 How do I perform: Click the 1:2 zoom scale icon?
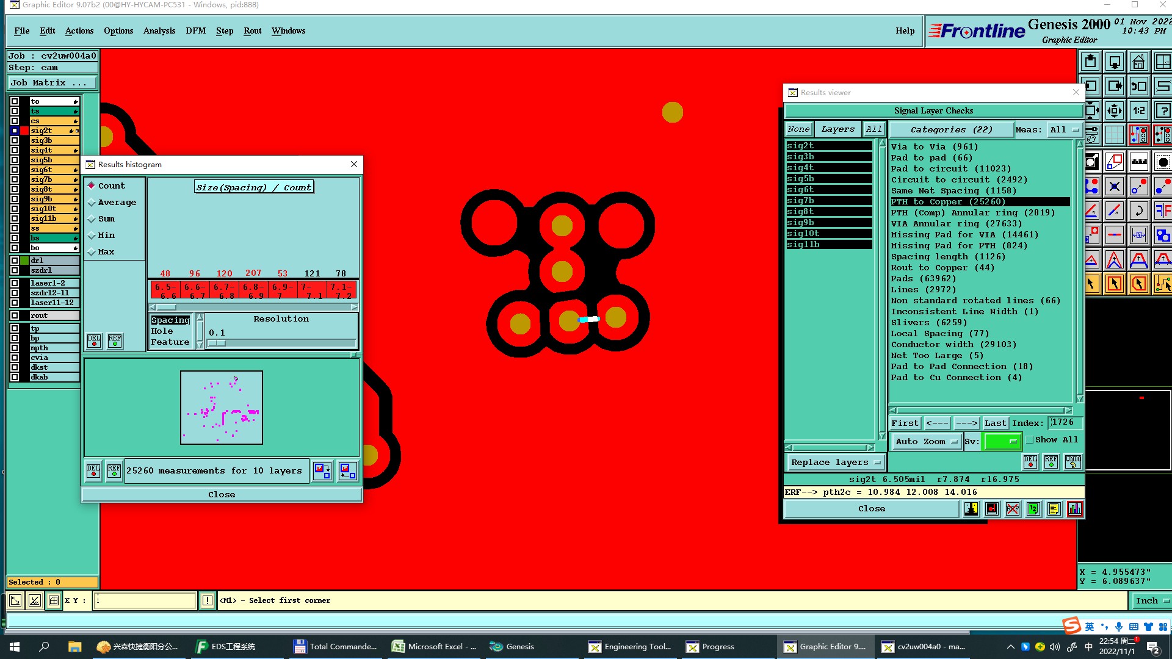pos(1139,110)
